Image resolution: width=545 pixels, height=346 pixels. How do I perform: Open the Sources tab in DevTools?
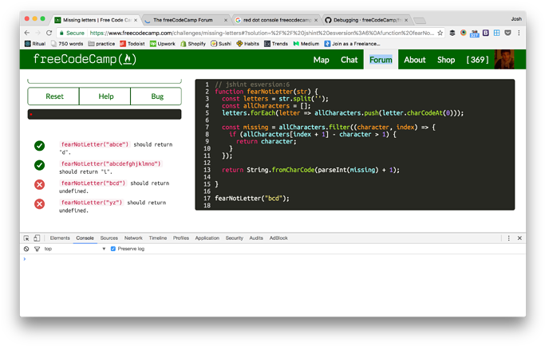109,238
